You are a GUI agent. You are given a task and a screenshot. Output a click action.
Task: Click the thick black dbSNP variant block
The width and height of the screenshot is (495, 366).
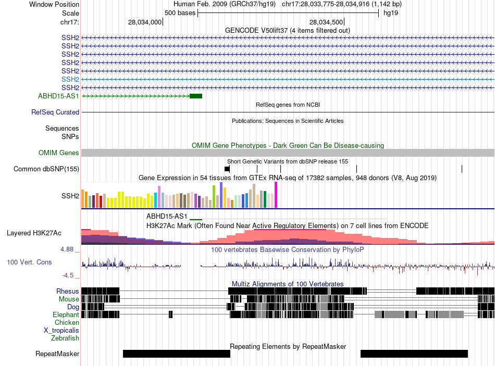227,169
